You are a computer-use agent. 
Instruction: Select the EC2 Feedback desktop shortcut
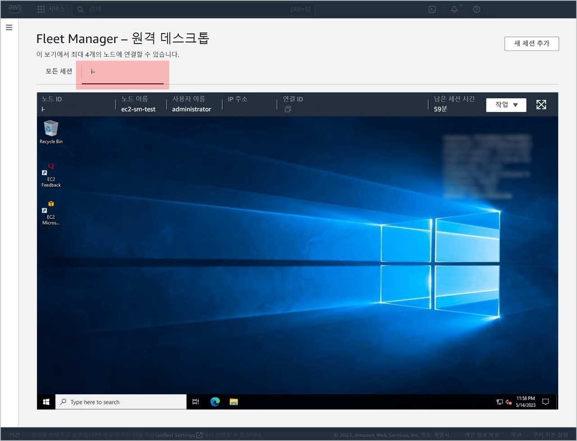[x=51, y=175]
